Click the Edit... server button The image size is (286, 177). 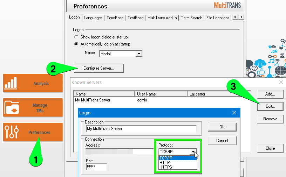tap(270, 106)
